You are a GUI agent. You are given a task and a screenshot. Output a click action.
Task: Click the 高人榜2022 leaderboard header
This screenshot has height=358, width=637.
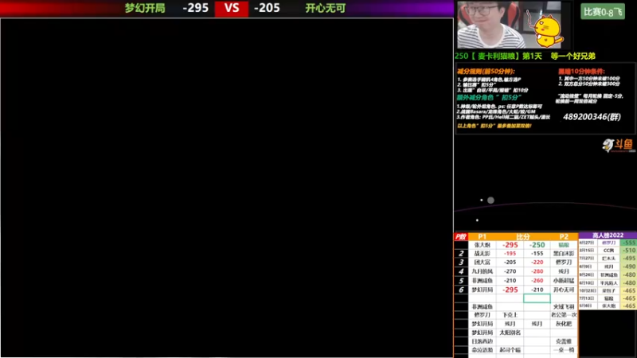click(x=608, y=235)
